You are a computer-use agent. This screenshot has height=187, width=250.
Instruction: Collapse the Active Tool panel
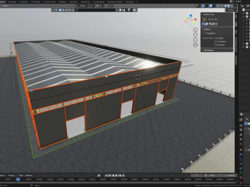tap(208, 15)
